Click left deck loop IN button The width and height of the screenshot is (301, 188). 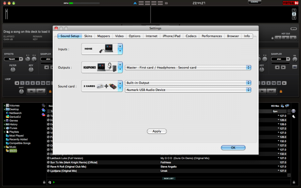pyautogui.click(x=31, y=91)
